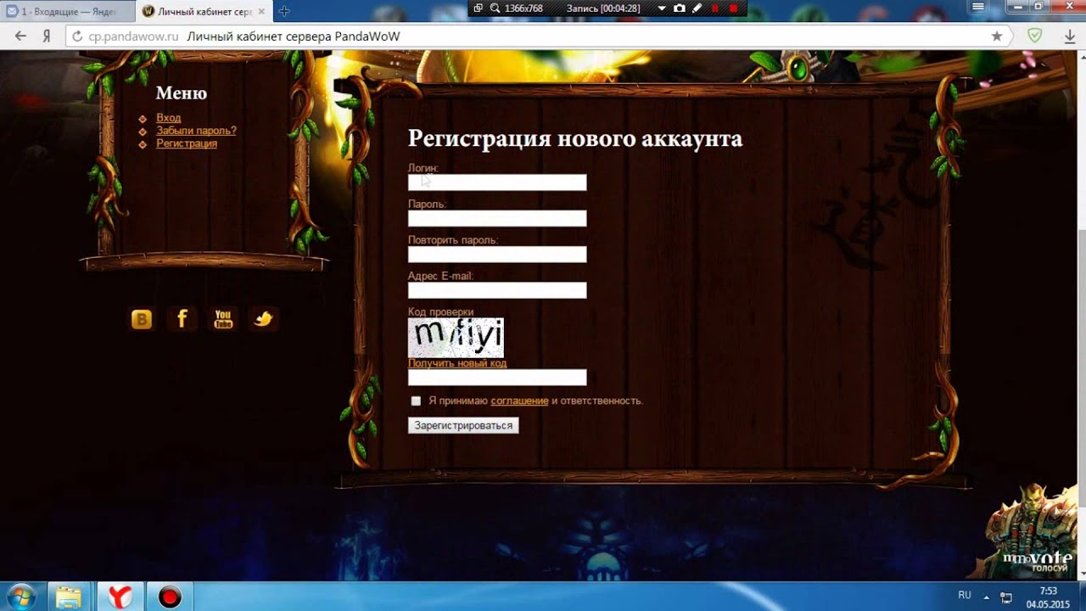The width and height of the screenshot is (1086, 611).
Task: Reload the page with the refresh icon
Action: coord(77,36)
